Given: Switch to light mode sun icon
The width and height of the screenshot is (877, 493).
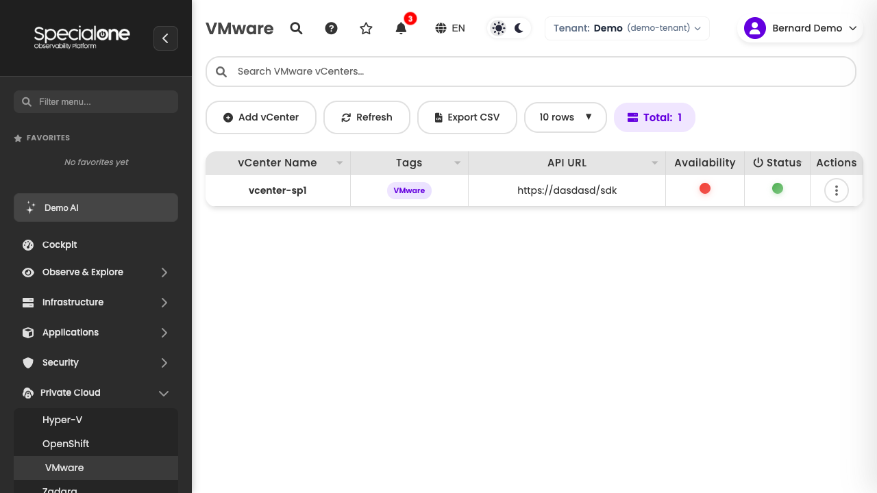Looking at the screenshot, I should (x=499, y=28).
